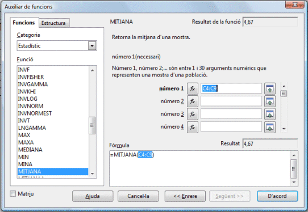Select INVLOG in the function list

tap(53, 99)
